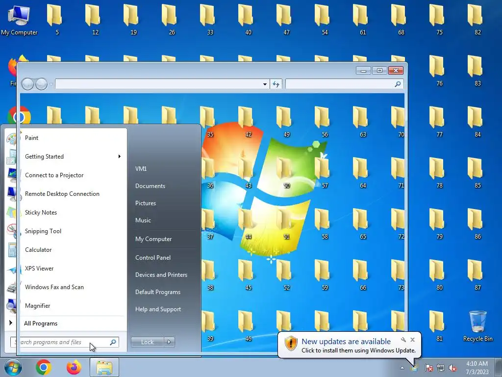Open Paint from Start menu
The width and height of the screenshot is (502, 377).
(x=66, y=138)
